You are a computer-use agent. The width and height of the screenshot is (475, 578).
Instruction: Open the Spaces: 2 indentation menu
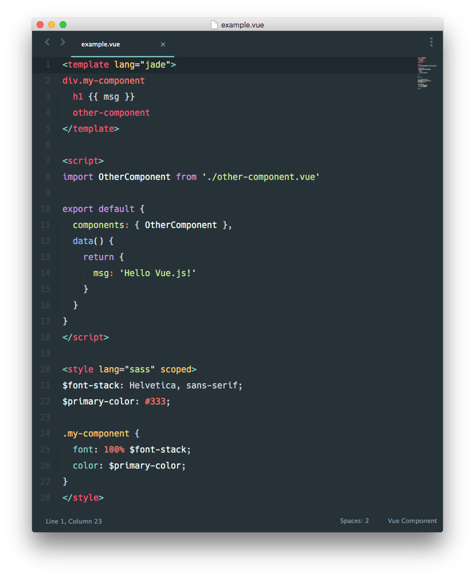click(x=354, y=521)
